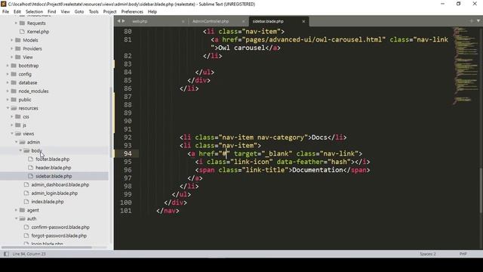The width and height of the screenshot is (483, 272).
Task: Open admin_dashboard.blade.php file
Action: coord(60,184)
